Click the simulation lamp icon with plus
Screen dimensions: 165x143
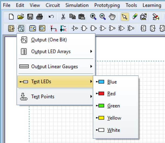[156, 16]
